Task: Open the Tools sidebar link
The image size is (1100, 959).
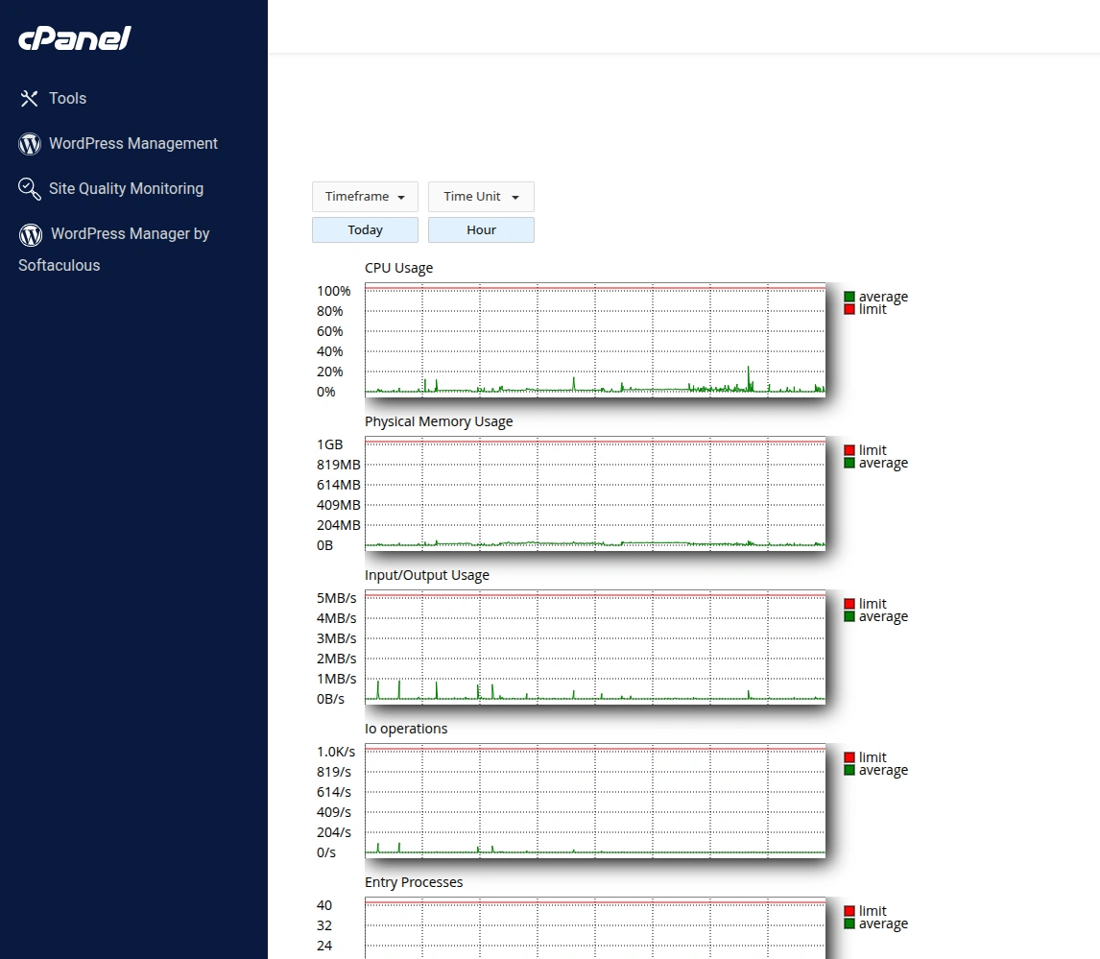Action: [x=68, y=99]
